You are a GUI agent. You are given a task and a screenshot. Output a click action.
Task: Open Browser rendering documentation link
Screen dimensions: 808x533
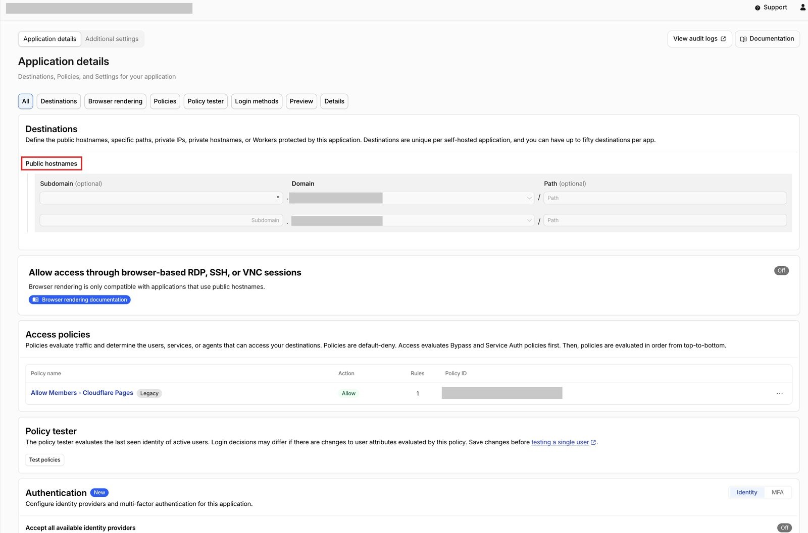tap(80, 300)
